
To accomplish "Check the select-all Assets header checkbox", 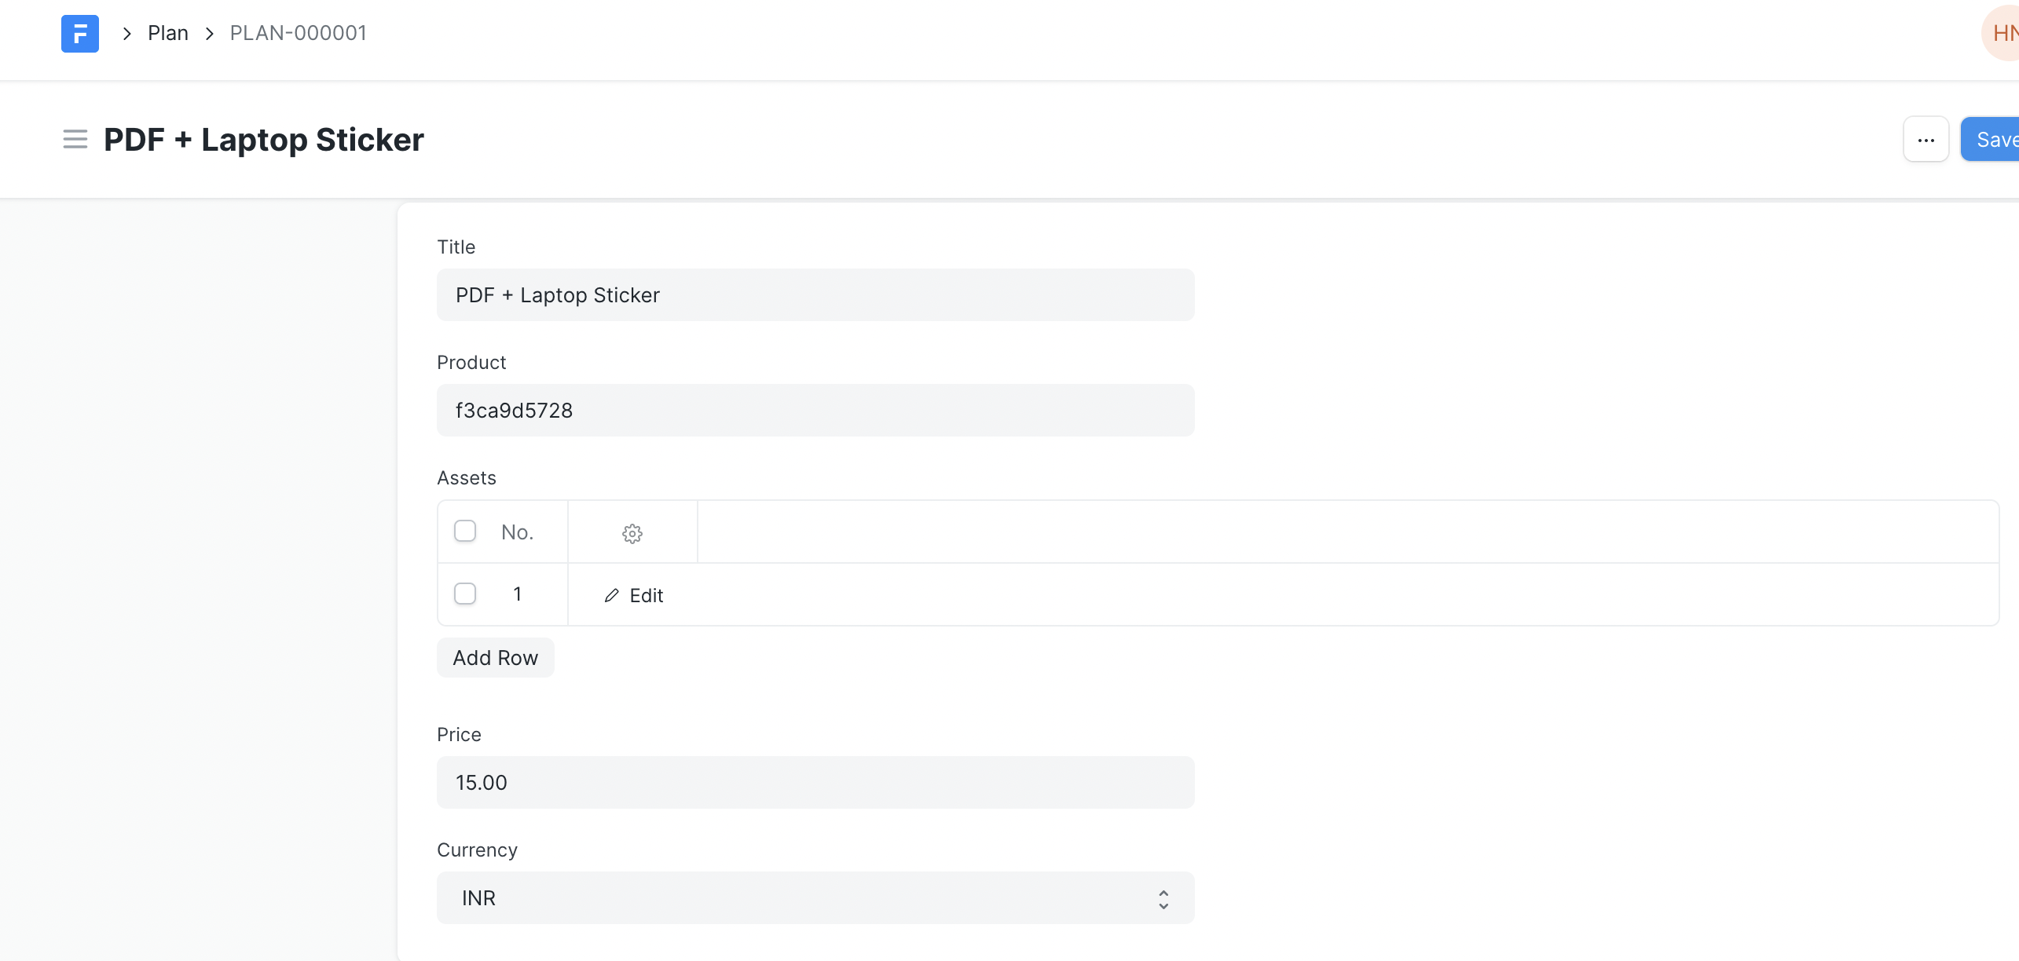I will coord(465,532).
